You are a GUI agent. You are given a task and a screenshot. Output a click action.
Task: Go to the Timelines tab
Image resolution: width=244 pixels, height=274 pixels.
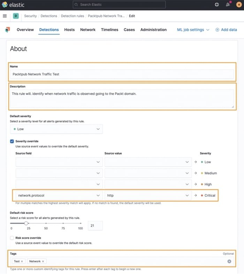(x=109, y=30)
